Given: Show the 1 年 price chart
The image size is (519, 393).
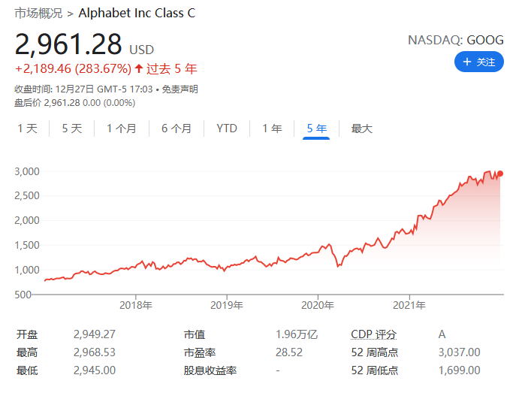Looking at the screenshot, I should click(x=272, y=128).
